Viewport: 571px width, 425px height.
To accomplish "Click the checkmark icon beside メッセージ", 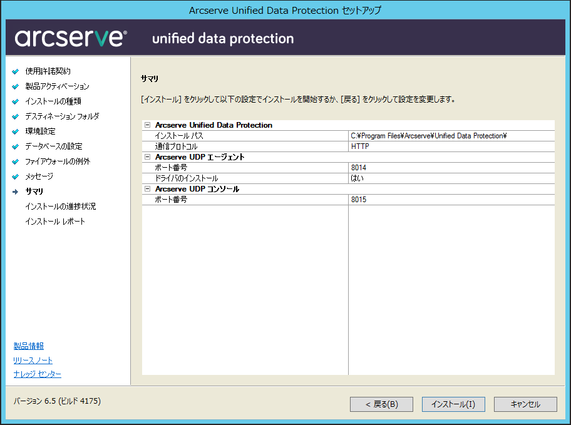I will (x=15, y=177).
